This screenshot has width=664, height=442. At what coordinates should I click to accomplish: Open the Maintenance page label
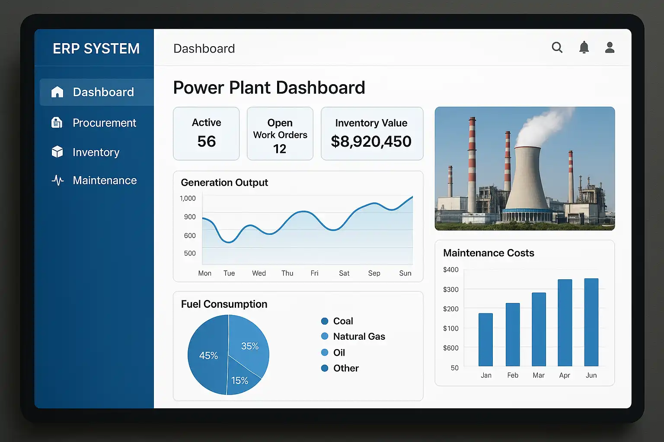pos(105,180)
